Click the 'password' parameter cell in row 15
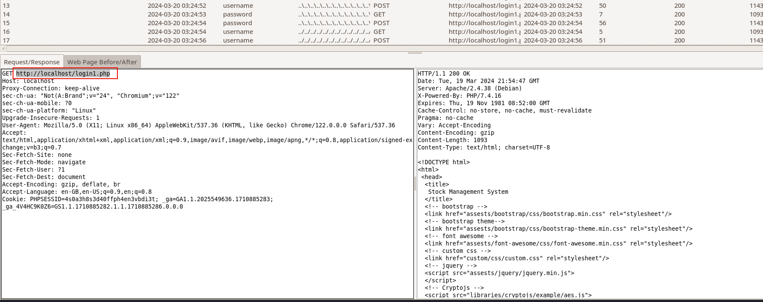763x302 pixels. [x=237, y=23]
